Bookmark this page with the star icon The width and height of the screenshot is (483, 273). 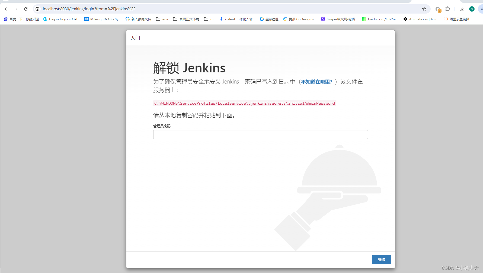coord(424,9)
